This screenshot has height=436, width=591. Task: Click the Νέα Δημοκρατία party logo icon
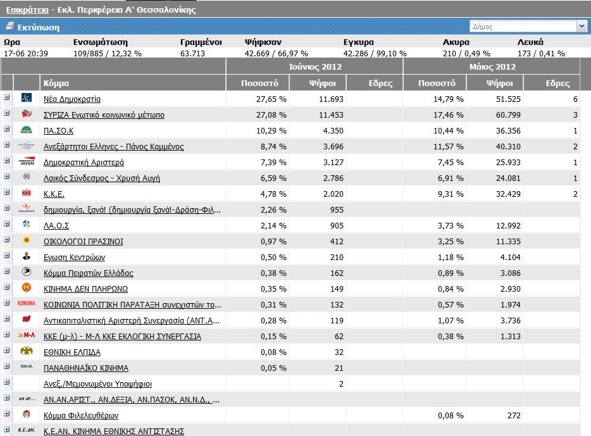click(27, 99)
